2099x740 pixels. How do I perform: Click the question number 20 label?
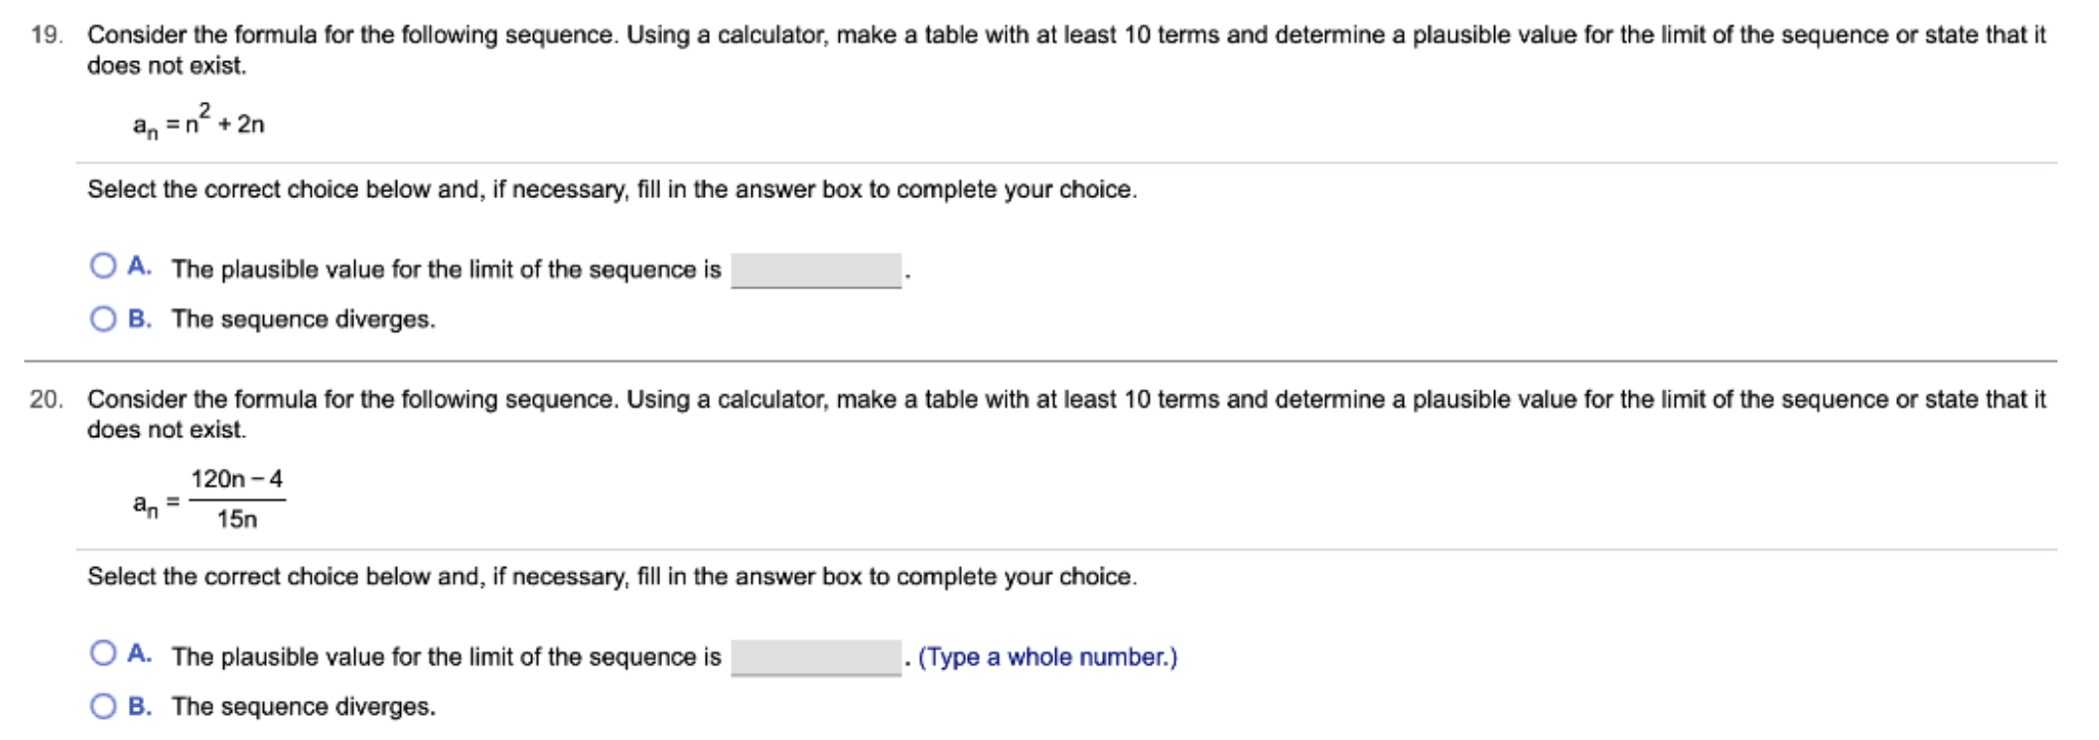point(46,397)
